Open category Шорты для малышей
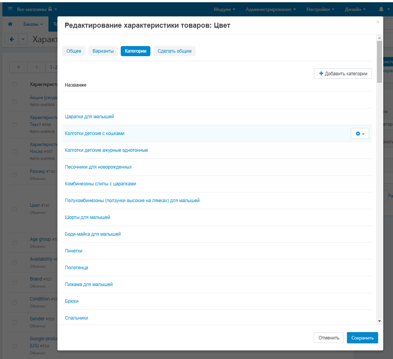The image size is (393, 359). (x=88, y=217)
